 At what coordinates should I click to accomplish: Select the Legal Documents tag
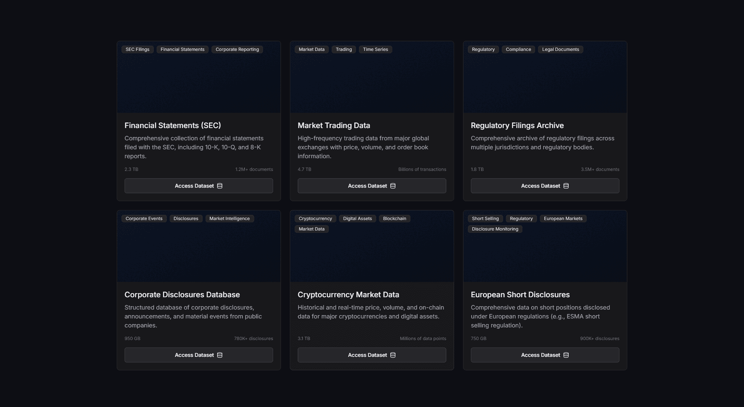(x=561, y=49)
